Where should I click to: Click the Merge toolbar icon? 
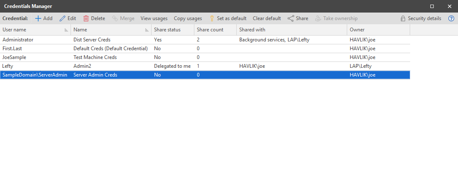[x=115, y=18]
